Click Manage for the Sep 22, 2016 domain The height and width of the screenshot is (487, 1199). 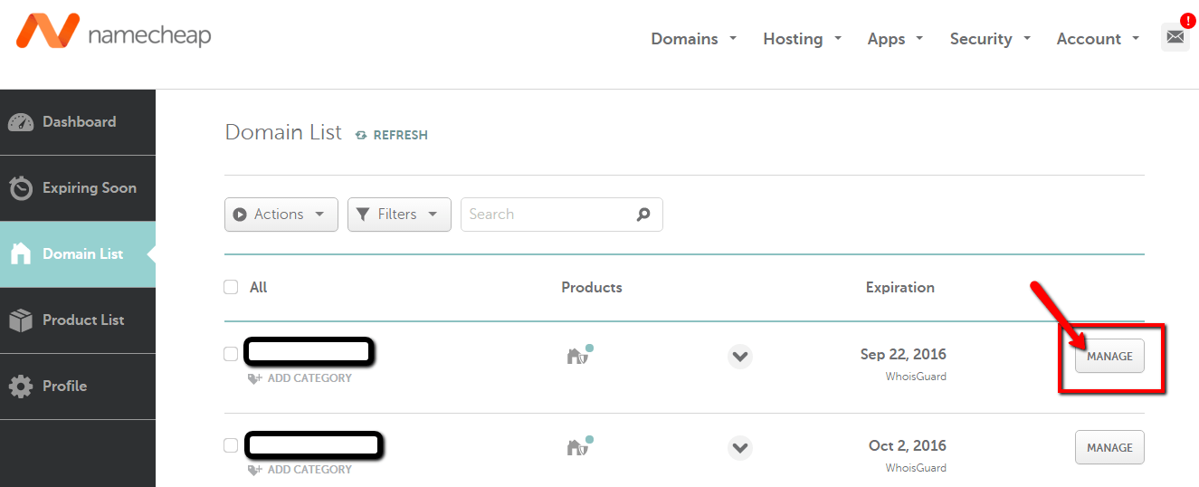(1109, 356)
